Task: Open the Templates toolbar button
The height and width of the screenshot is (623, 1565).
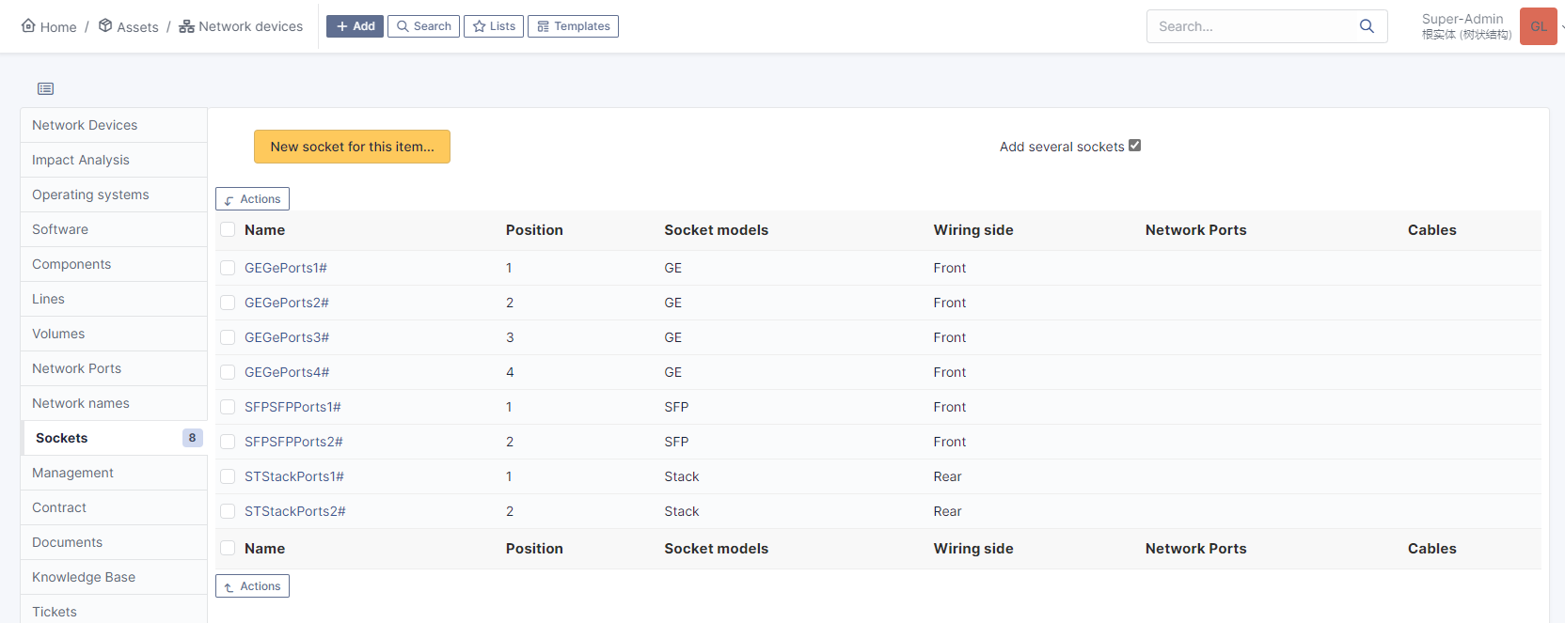Action: (x=573, y=26)
